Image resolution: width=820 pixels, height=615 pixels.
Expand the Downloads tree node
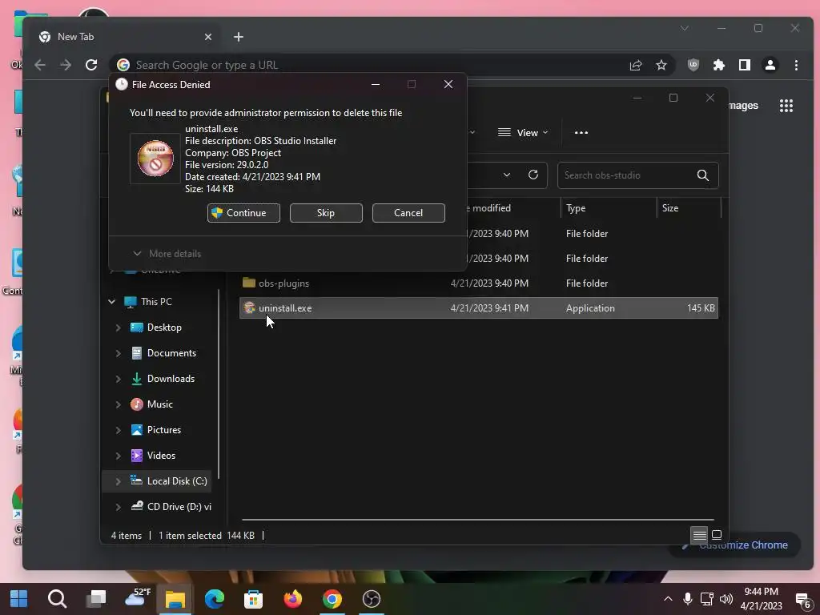[119, 379]
